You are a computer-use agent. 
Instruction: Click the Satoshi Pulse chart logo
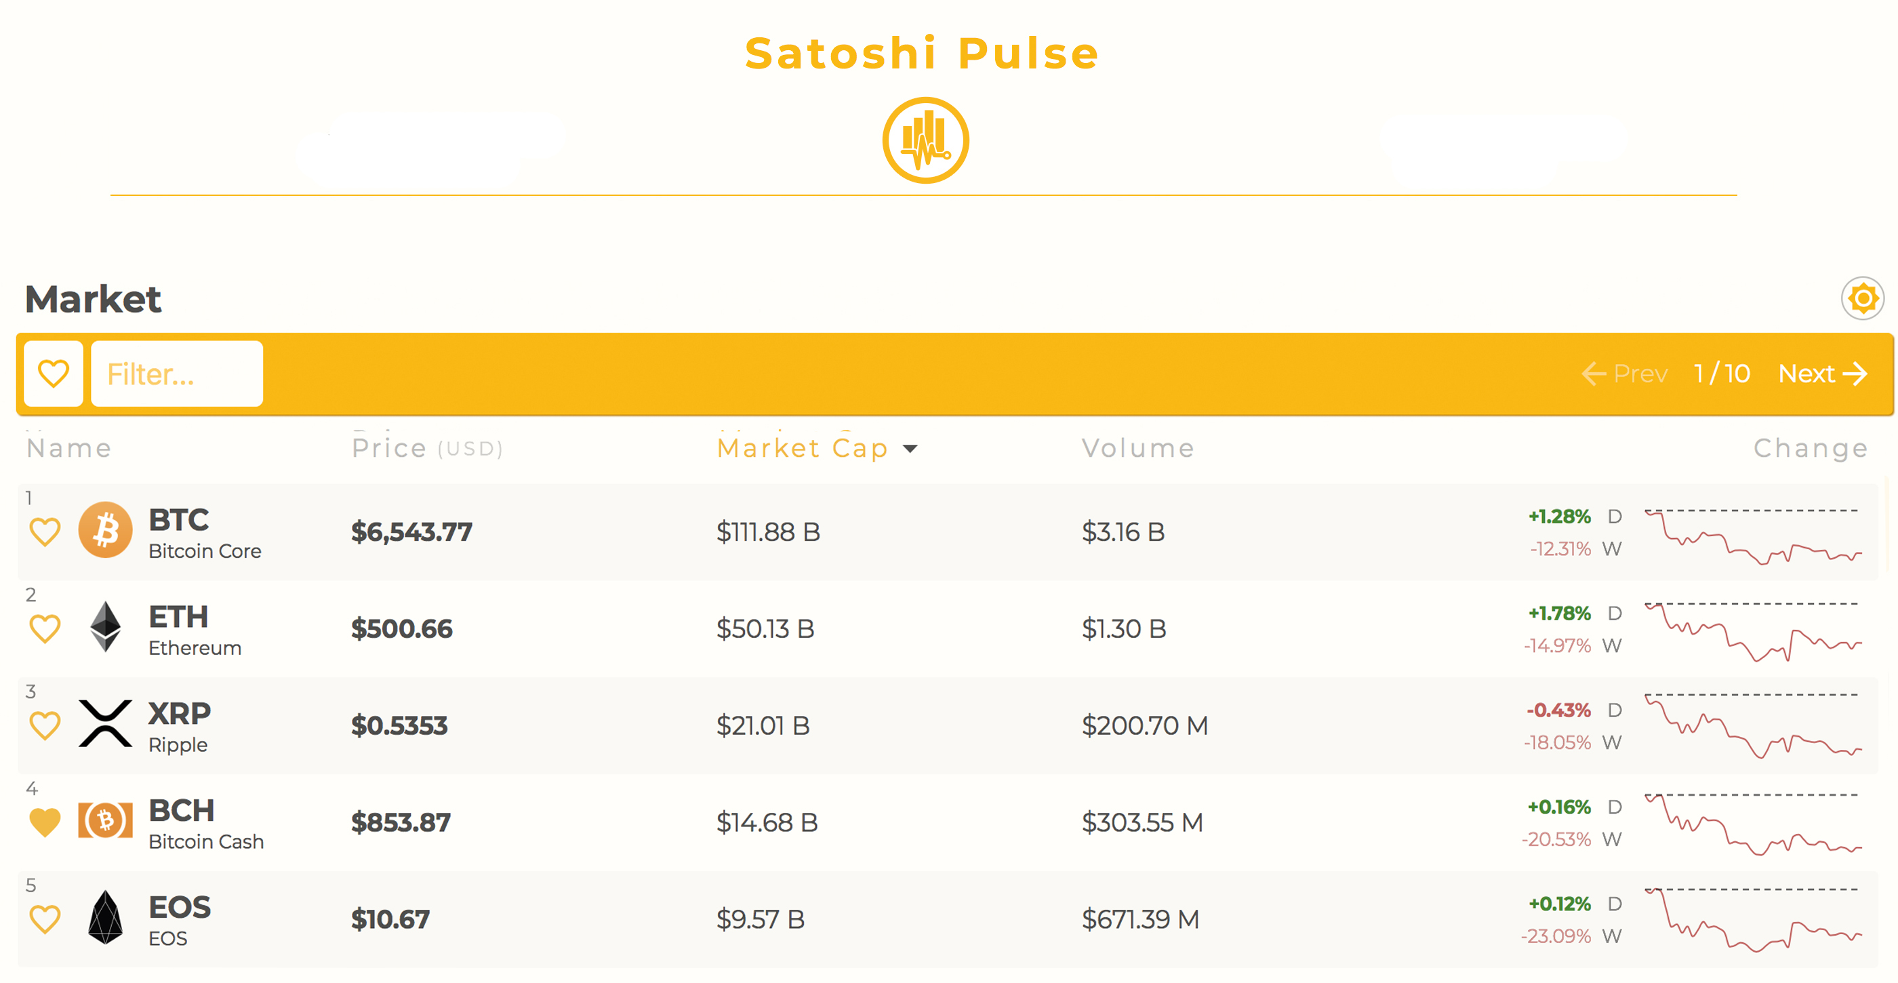[925, 140]
